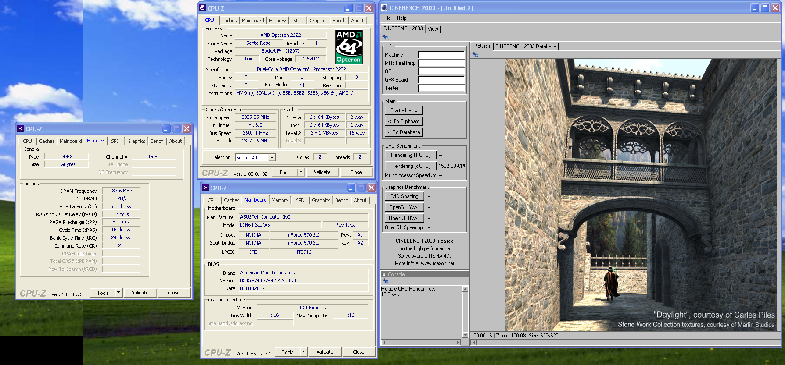Click the HT Link value 1302.06 MHz

(x=255, y=141)
